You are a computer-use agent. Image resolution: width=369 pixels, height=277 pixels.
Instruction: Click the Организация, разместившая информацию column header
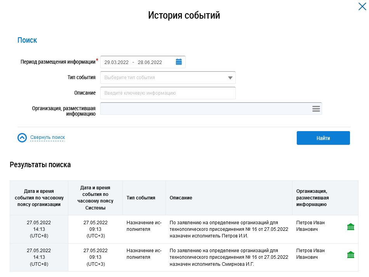(312, 198)
